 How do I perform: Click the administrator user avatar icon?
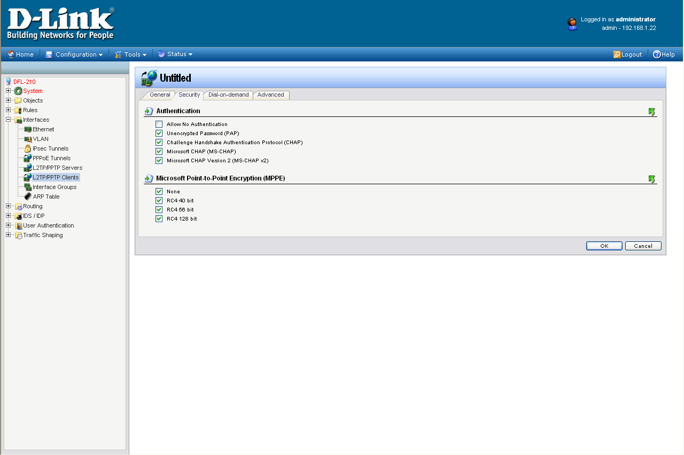572,24
